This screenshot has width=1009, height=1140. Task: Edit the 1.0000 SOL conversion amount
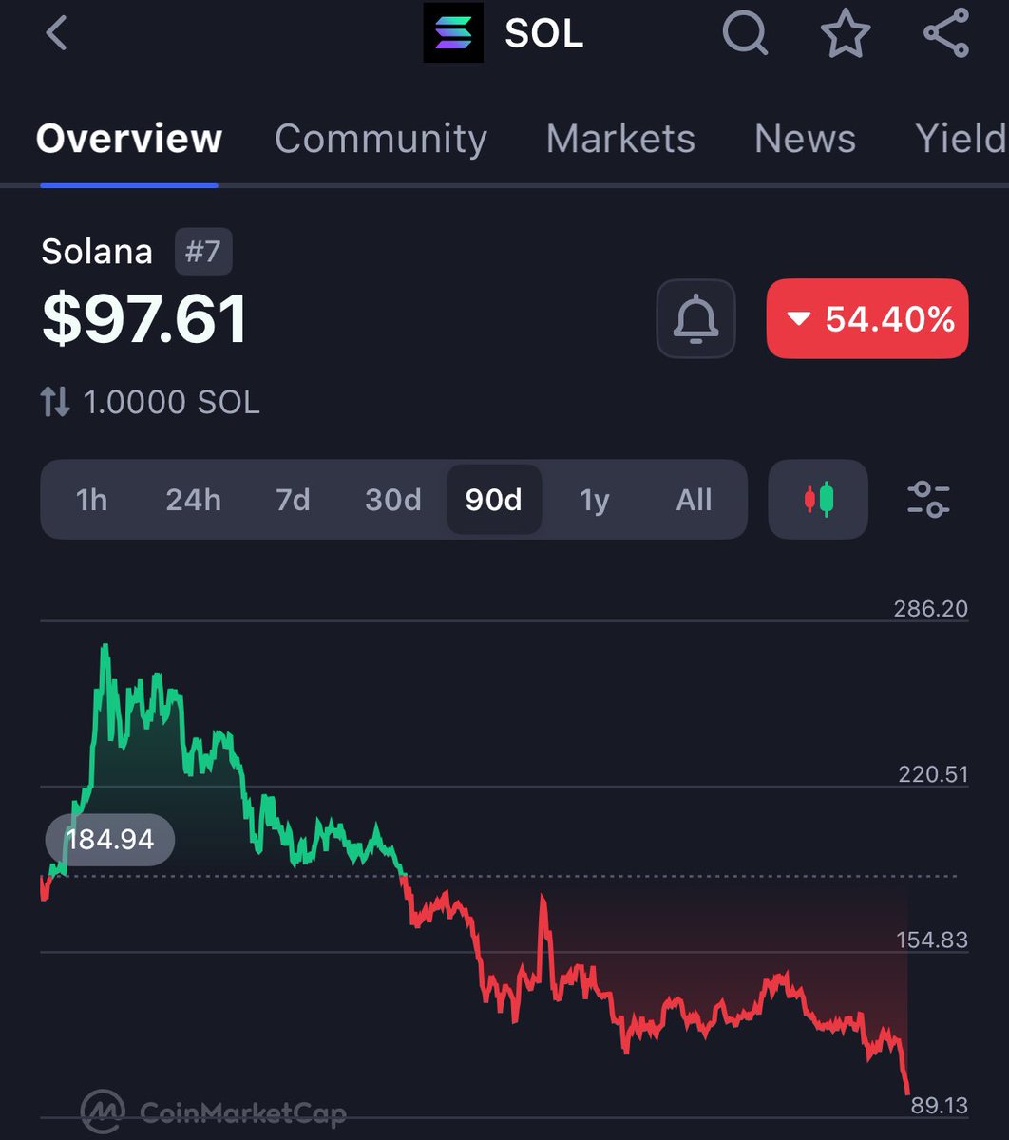coord(172,402)
